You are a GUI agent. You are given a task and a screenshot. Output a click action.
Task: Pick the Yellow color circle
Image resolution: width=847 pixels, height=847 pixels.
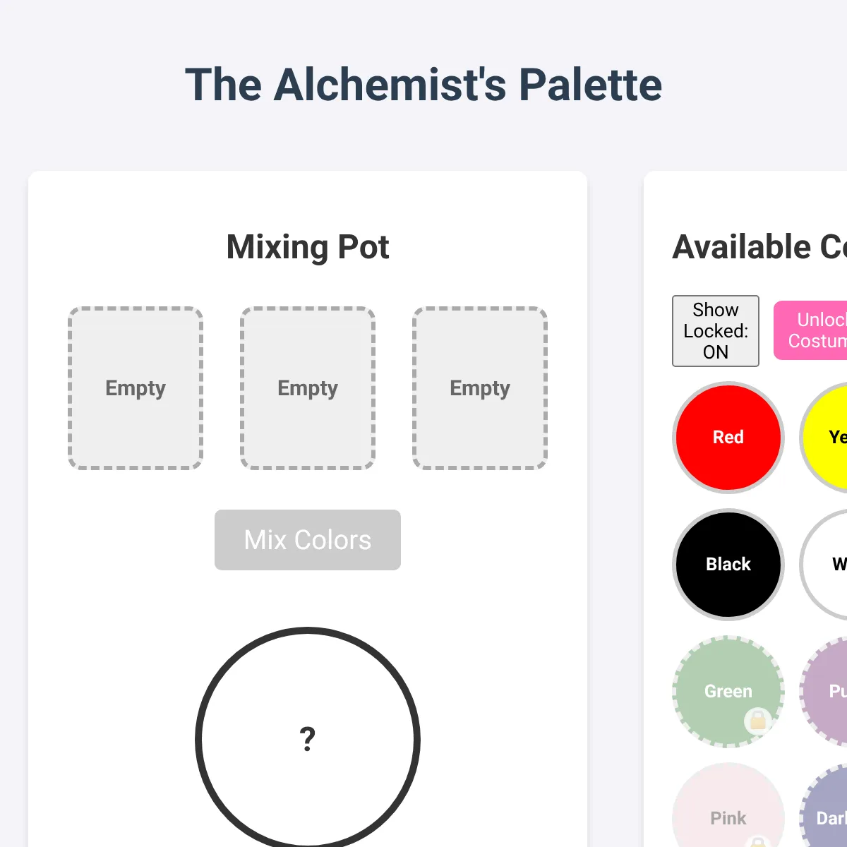(x=823, y=438)
